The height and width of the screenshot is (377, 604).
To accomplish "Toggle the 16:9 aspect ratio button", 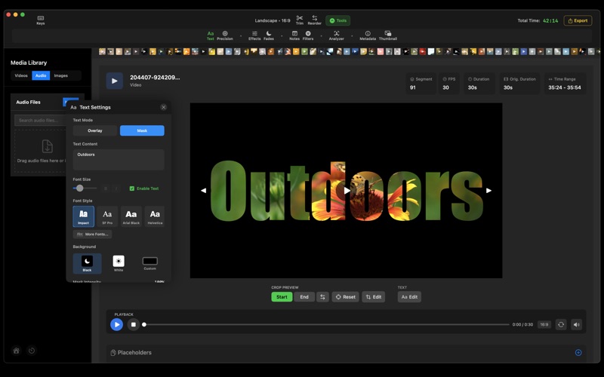I will [x=544, y=324].
